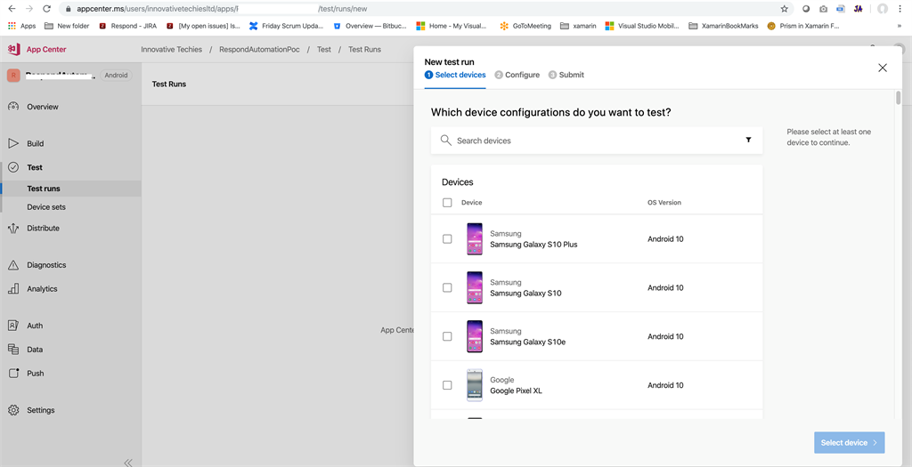Open Diagnostics warning triangle icon
This screenshot has height=467, width=912.
tap(13, 265)
